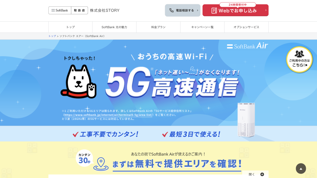Click the chevron on 電話相談する button
317x178 pixels.
[198, 10]
